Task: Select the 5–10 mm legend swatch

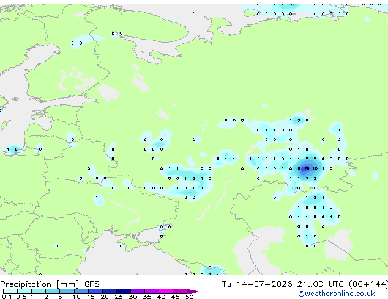Action: point(67,291)
